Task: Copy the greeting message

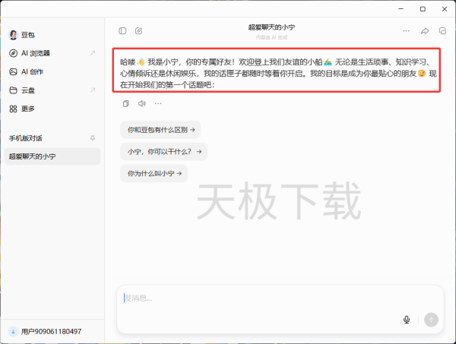Action: [125, 103]
